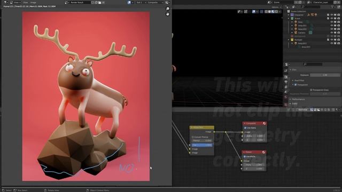
Task: Enable Convert Premul in Alpha Over node
Action: tap(193, 137)
